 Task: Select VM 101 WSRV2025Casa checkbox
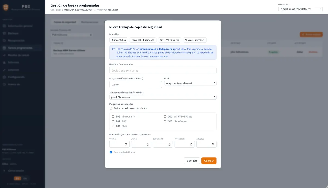pyautogui.click(x=165, y=116)
